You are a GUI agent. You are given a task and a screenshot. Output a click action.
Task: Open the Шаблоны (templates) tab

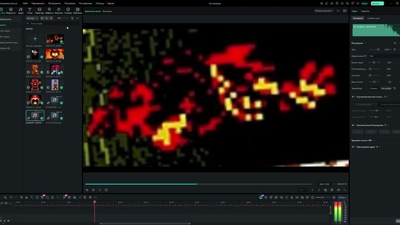click(77, 11)
